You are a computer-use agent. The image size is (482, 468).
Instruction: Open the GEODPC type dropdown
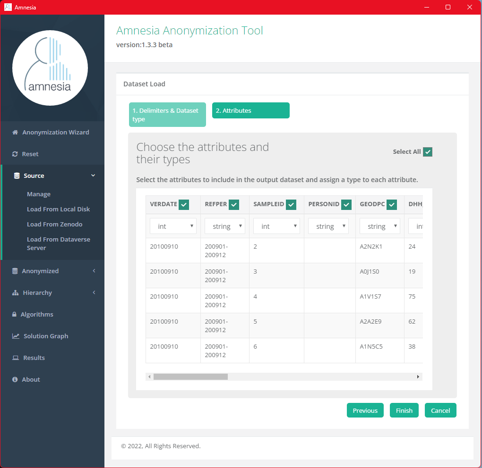[x=380, y=226]
